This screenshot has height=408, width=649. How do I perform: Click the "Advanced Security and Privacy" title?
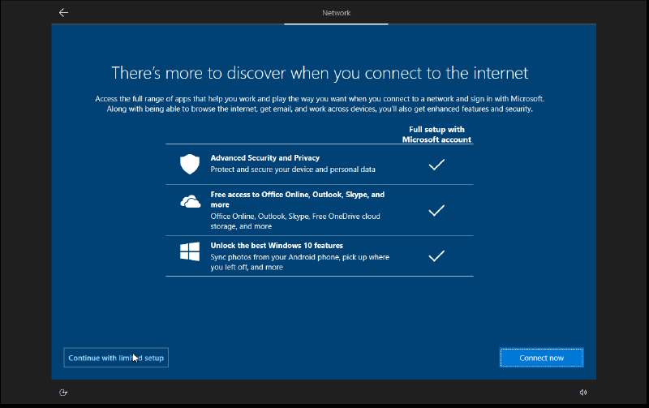[265, 157]
